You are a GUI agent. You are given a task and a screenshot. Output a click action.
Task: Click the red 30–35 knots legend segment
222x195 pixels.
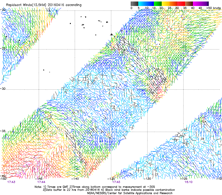(181, 4)
